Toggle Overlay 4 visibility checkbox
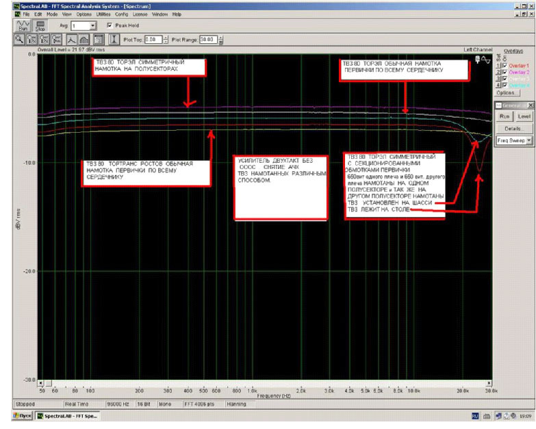 [505, 85]
